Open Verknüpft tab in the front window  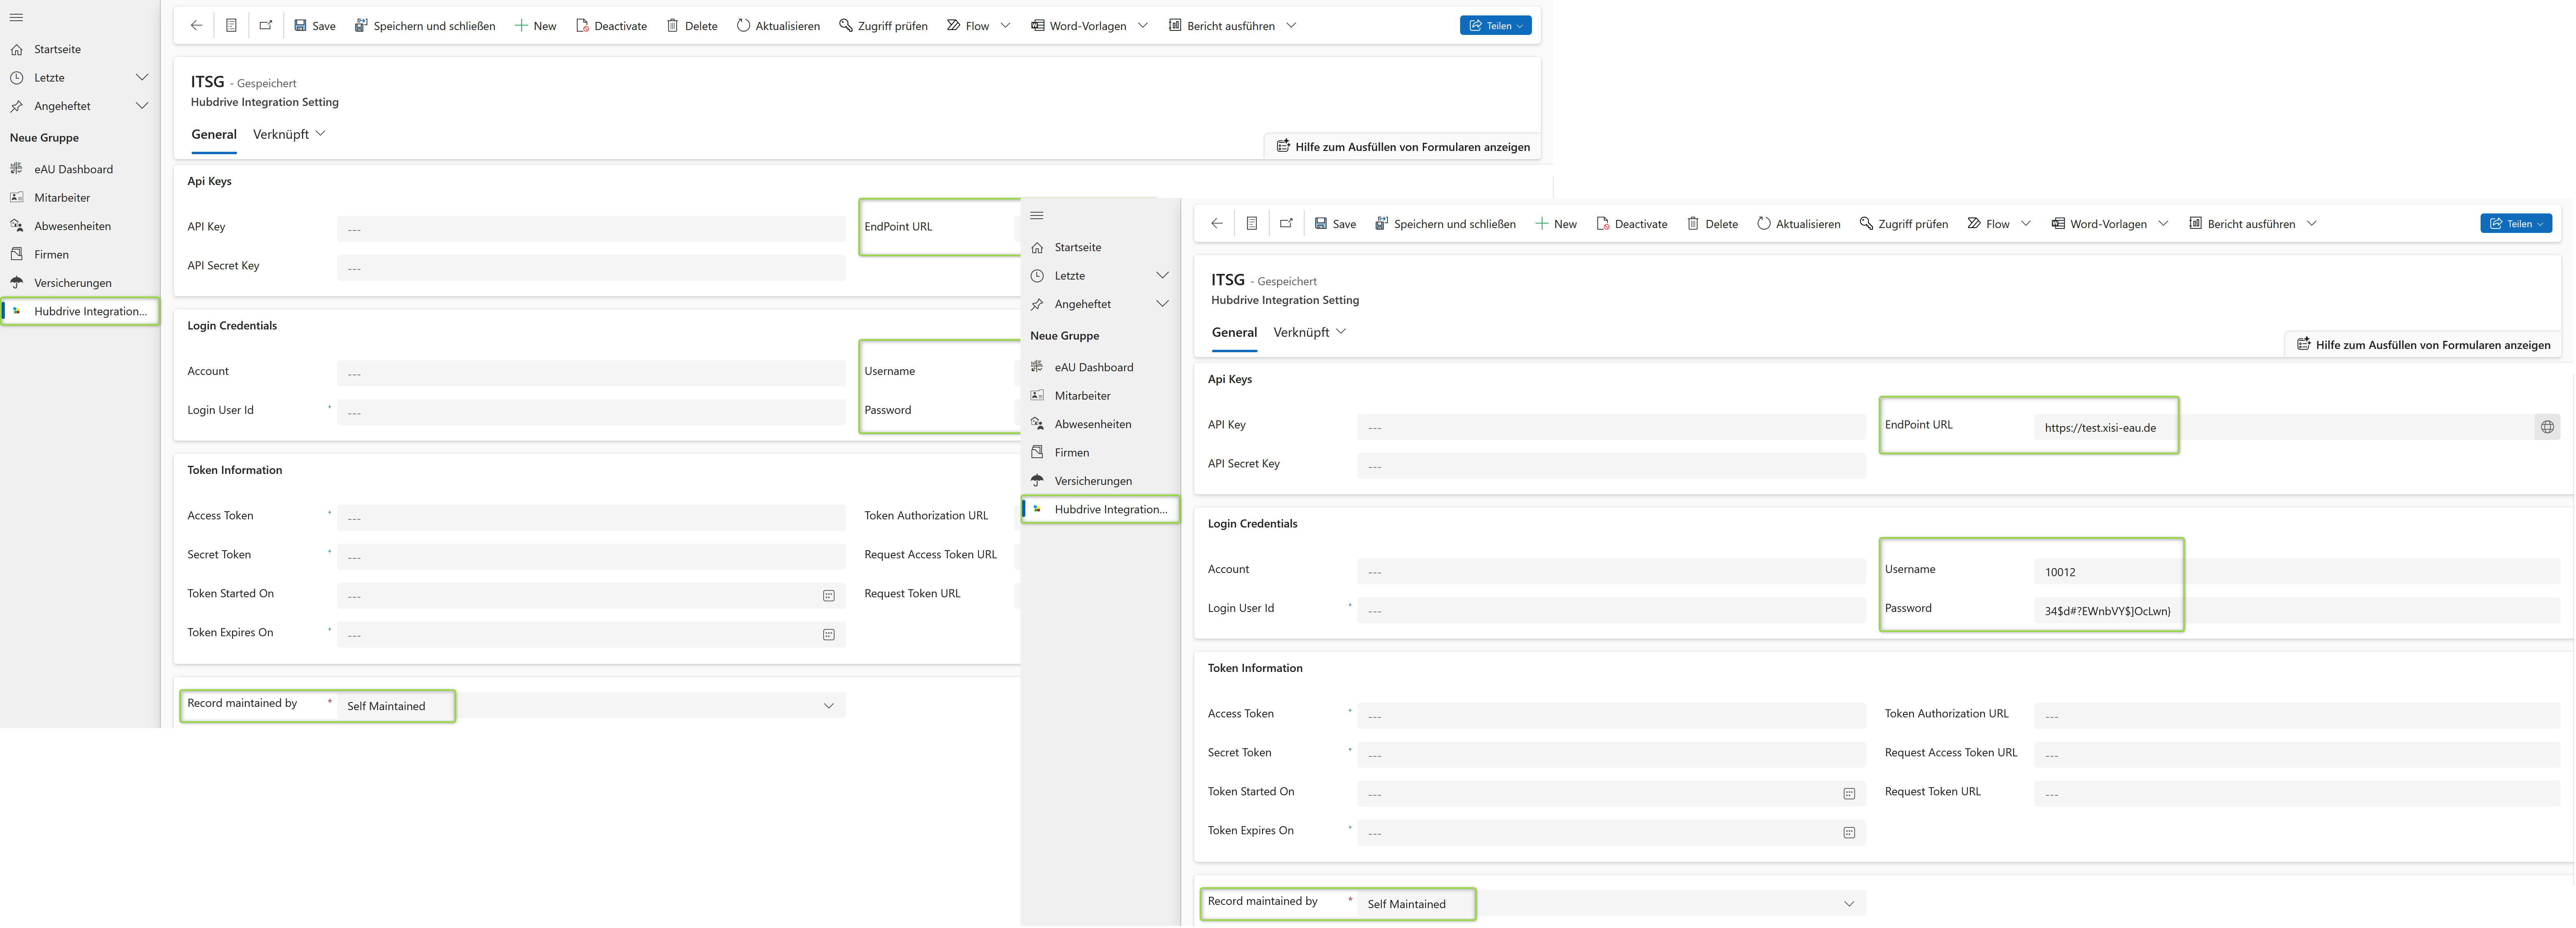tap(1310, 333)
